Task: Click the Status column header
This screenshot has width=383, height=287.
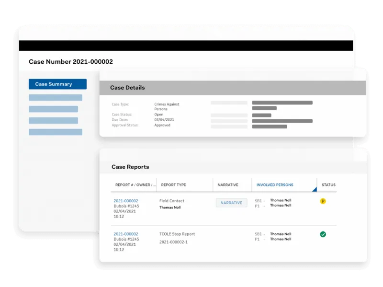Action: [x=328, y=185]
